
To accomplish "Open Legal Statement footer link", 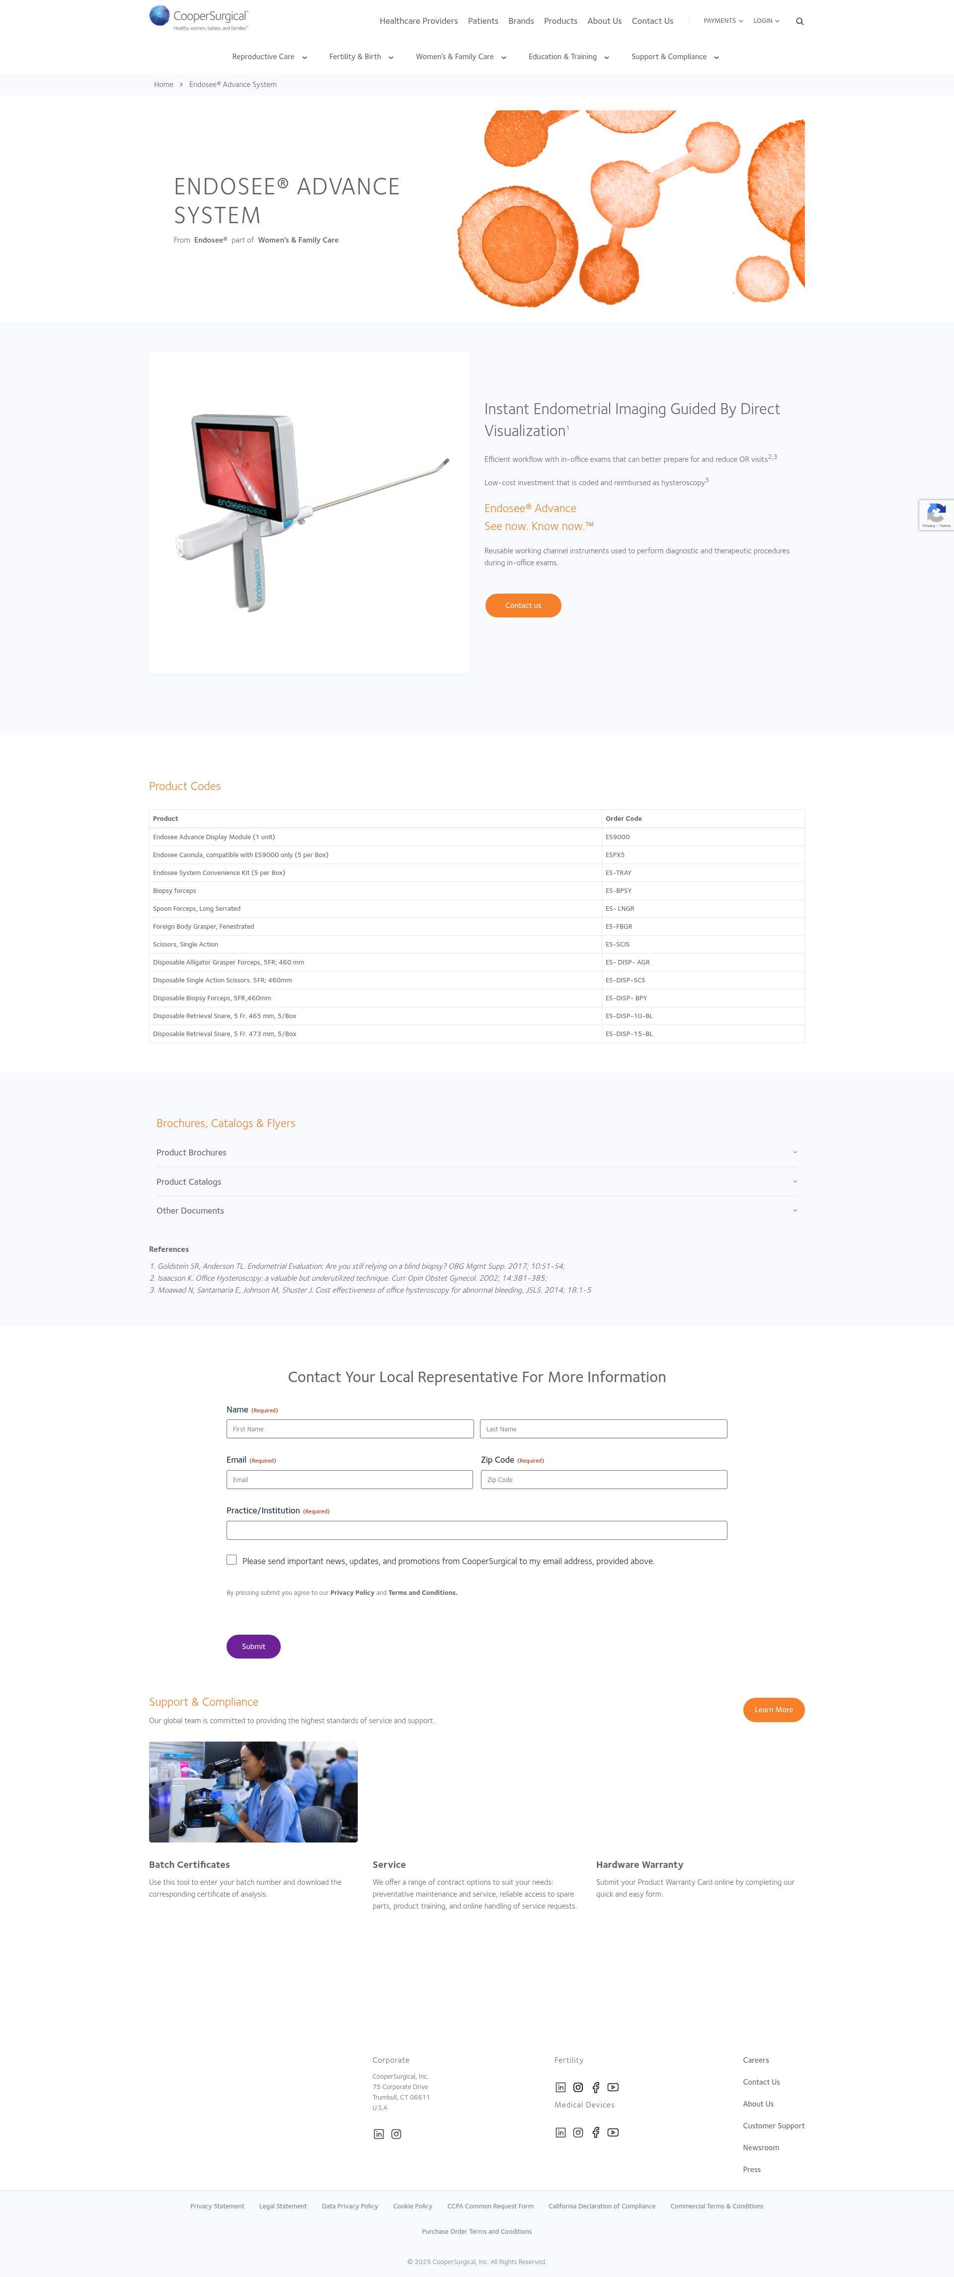I will (x=283, y=2206).
